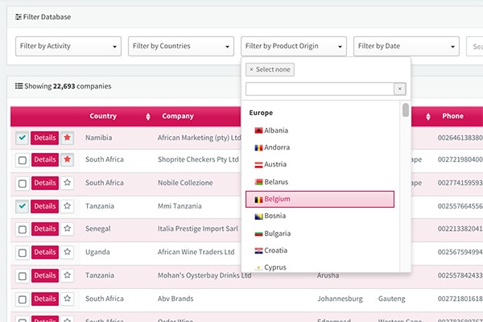This screenshot has width=483, height=322.
Task: Click the product origin search field
Action: coord(319,89)
